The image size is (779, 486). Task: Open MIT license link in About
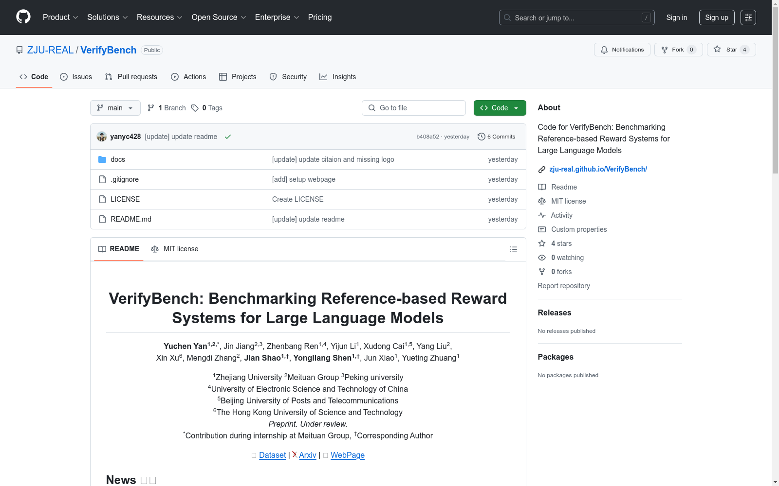click(x=562, y=201)
